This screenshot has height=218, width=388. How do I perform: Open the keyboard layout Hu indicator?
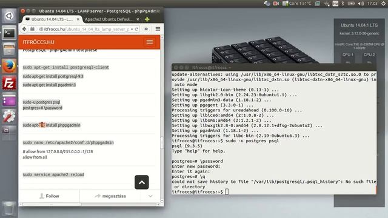point(335,4)
